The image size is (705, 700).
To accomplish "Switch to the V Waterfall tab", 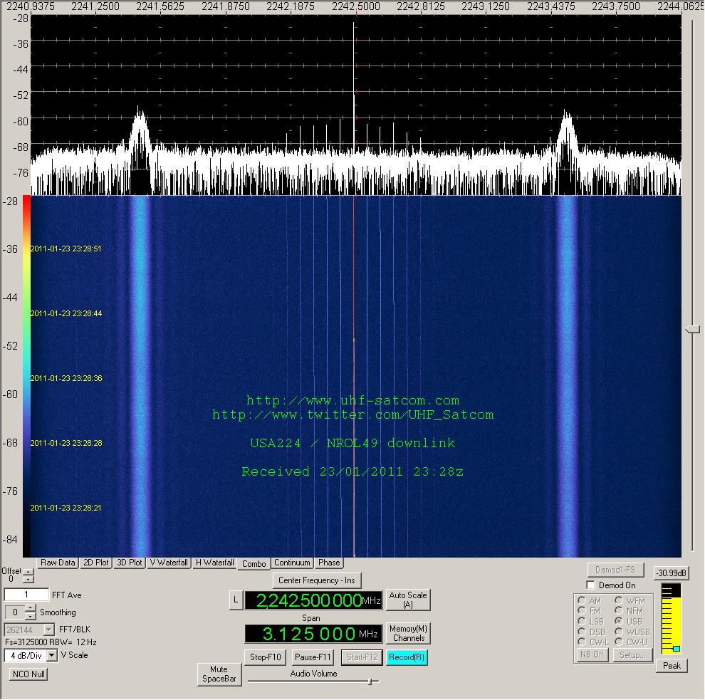I will point(169,563).
